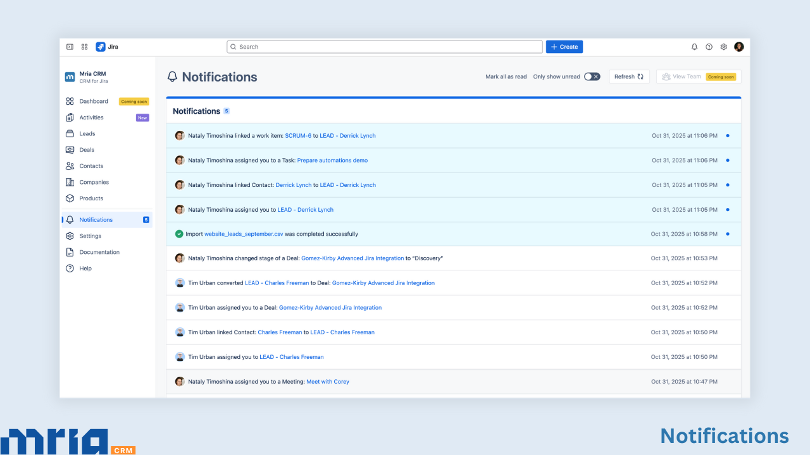Click the New badge beside Activities
Image resolution: width=810 pixels, height=455 pixels.
coord(142,118)
